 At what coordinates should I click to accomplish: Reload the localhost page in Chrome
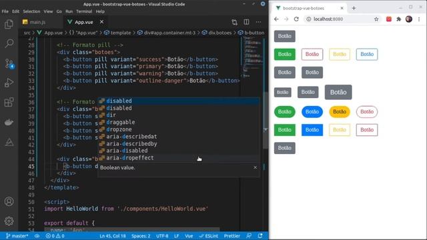click(x=296, y=19)
